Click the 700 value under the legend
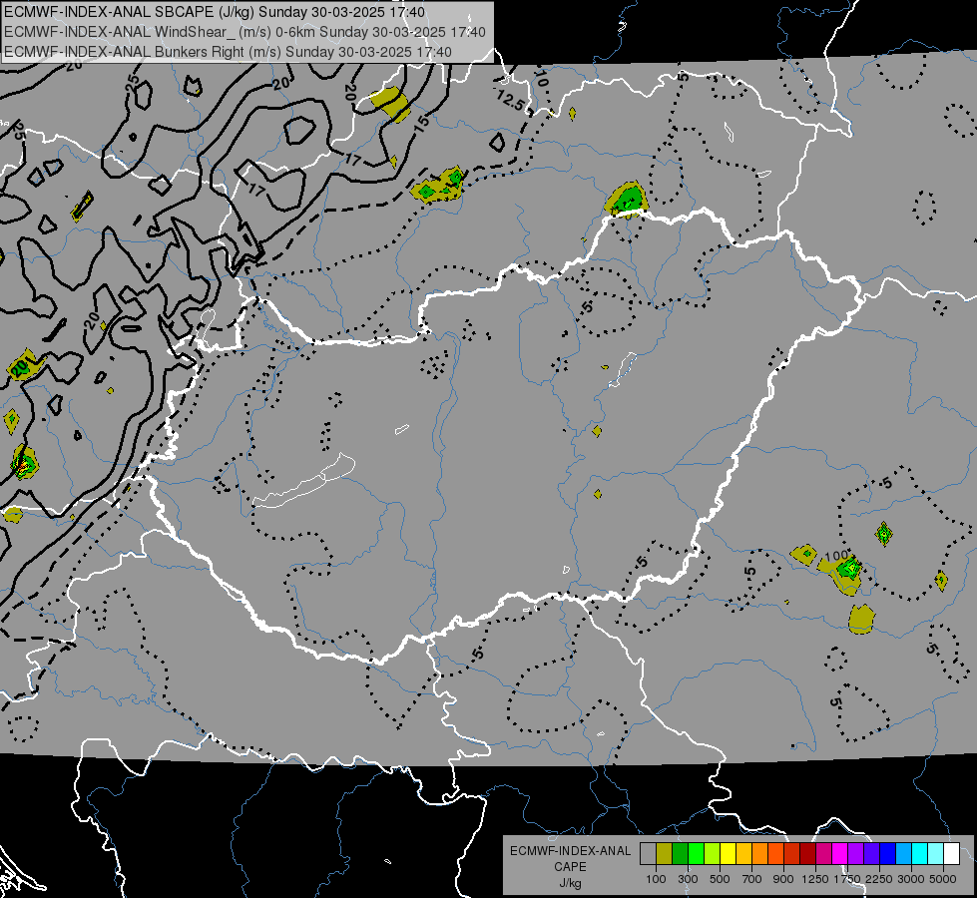The width and height of the screenshot is (977, 898). pyautogui.click(x=751, y=879)
